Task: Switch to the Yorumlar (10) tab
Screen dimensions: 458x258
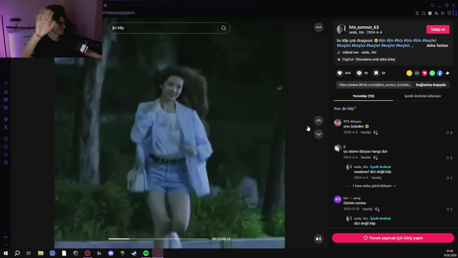Action: 364,96
